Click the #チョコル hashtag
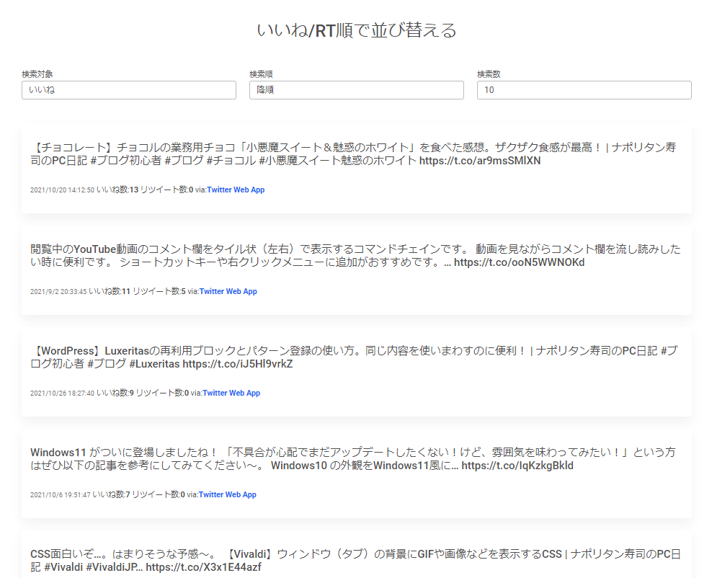The image size is (717, 578). click(231, 161)
